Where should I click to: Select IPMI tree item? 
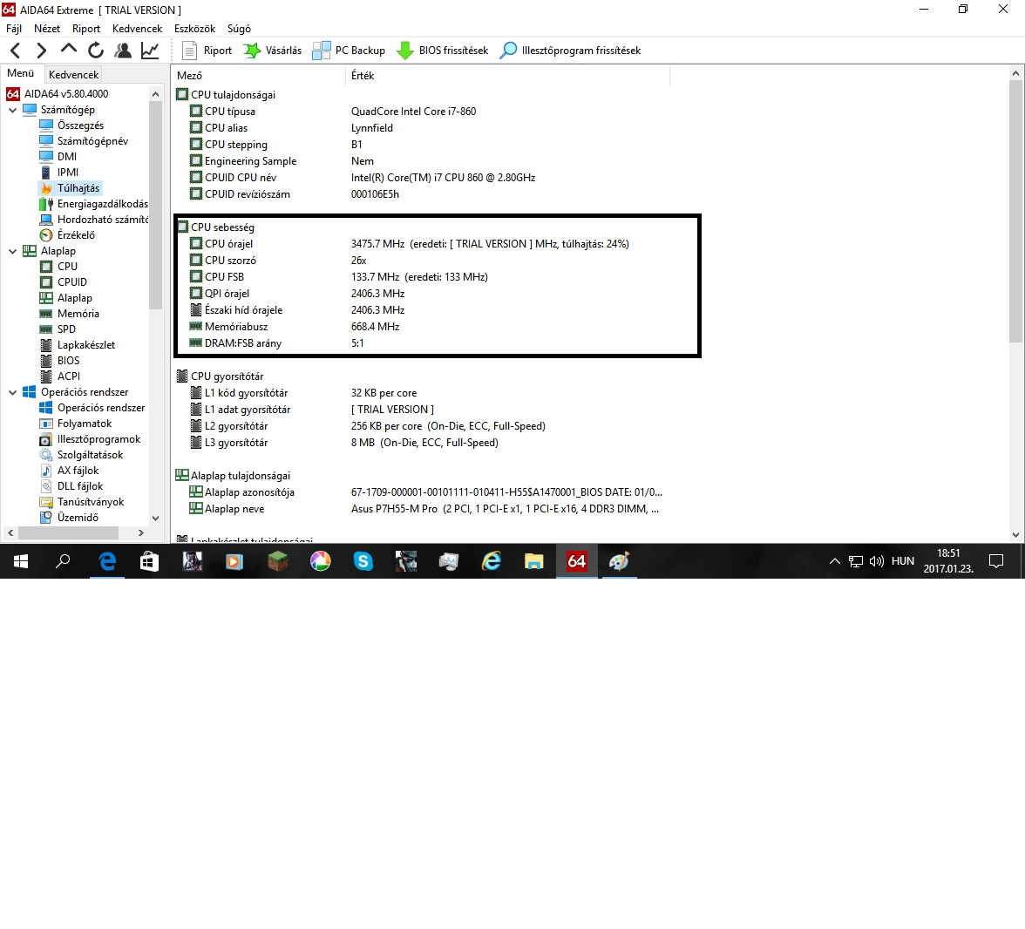(x=68, y=173)
